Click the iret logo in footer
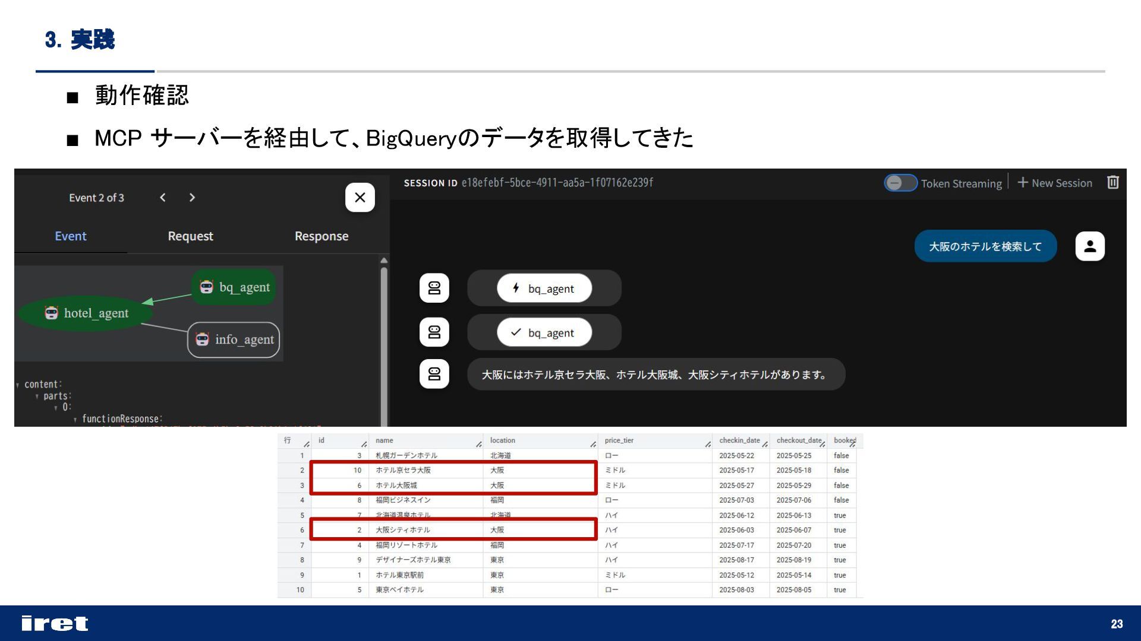 [55, 623]
